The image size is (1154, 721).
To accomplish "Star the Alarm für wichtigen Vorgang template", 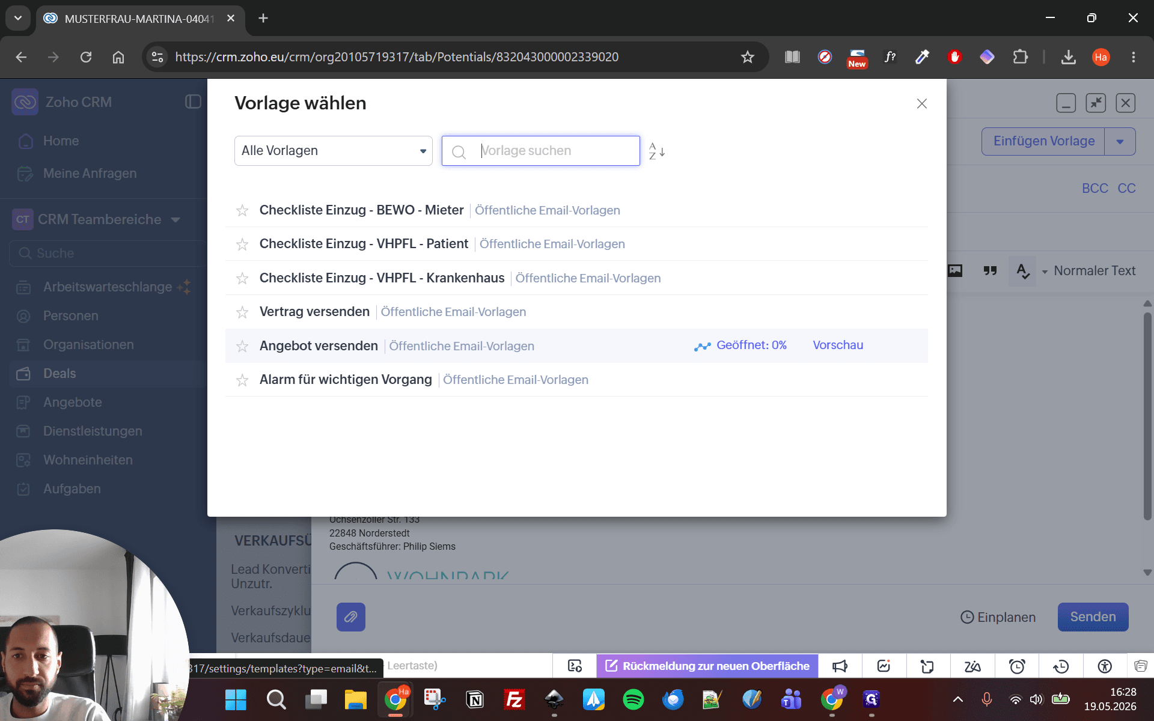I will click(x=242, y=380).
